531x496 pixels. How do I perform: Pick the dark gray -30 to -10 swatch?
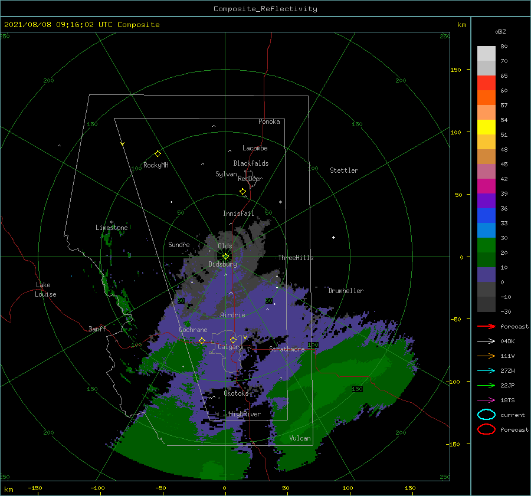pos(486,304)
